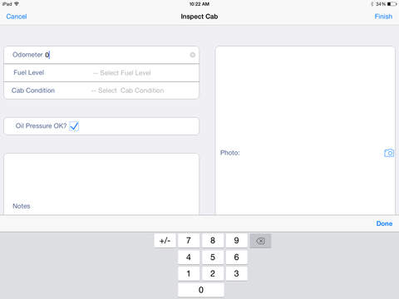Tap the +/- key on keypad
This screenshot has width=399, height=299.
point(165,241)
